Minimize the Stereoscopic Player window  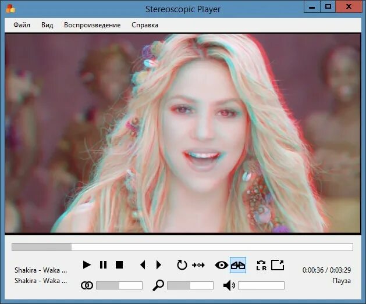coord(312,6)
